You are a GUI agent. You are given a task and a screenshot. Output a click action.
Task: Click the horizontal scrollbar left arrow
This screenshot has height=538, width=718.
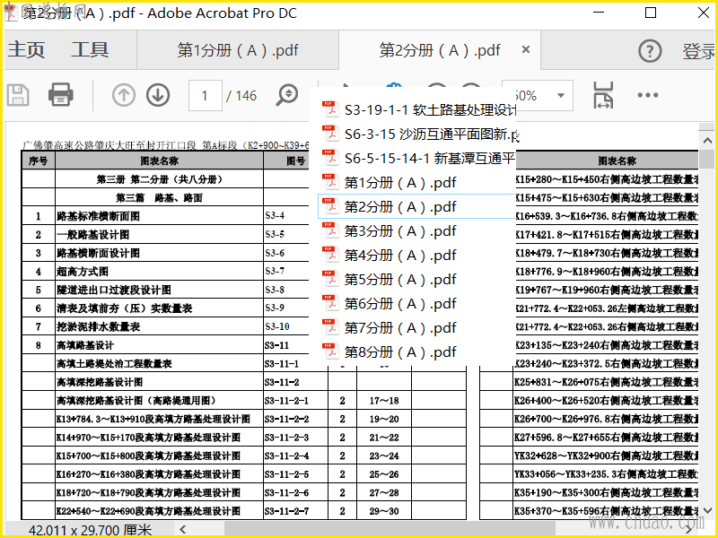[x=183, y=530]
